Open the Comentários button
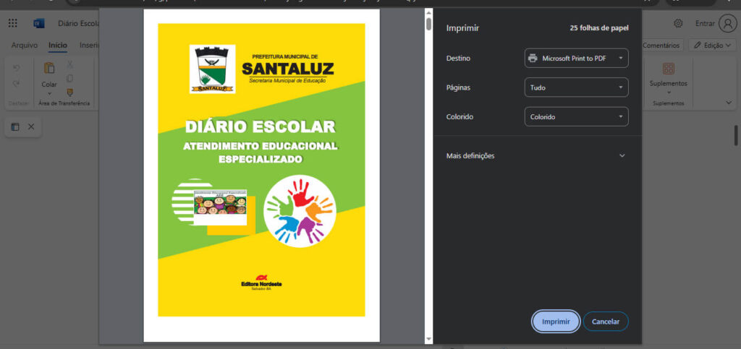Image resolution: width=741 pixels, height=349 pixels. tap(661, 46)
